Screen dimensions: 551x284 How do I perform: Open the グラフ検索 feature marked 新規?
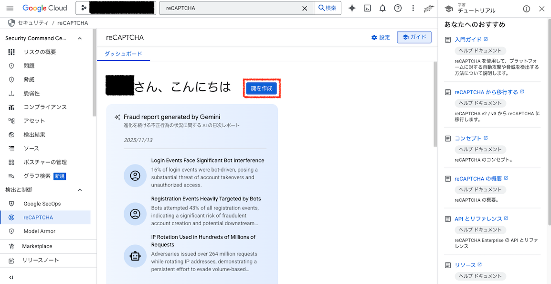coord(41,176)
